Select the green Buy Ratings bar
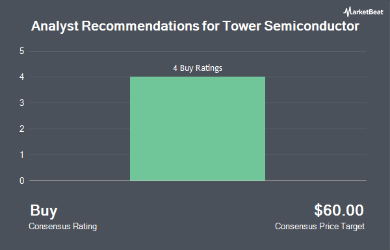 tap(198, 129)
